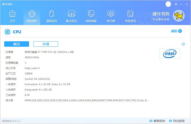The width and height of the screenshot is (191, 124).
Task: Click 截图保存 screenshot save button
Action: (157, 121)
